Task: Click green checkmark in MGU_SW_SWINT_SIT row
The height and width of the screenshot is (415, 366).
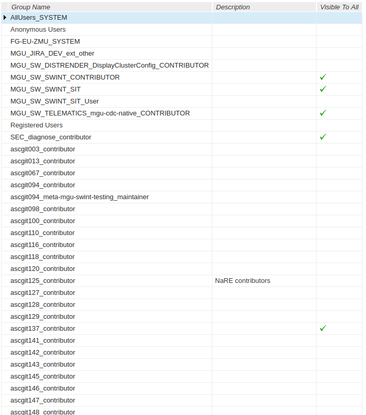Action: 323,89
